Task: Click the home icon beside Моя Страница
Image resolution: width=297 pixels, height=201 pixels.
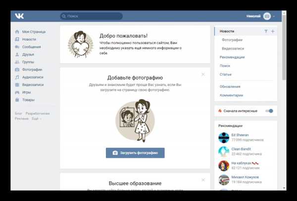Action: pyautogui.click(x=17, y=32)
